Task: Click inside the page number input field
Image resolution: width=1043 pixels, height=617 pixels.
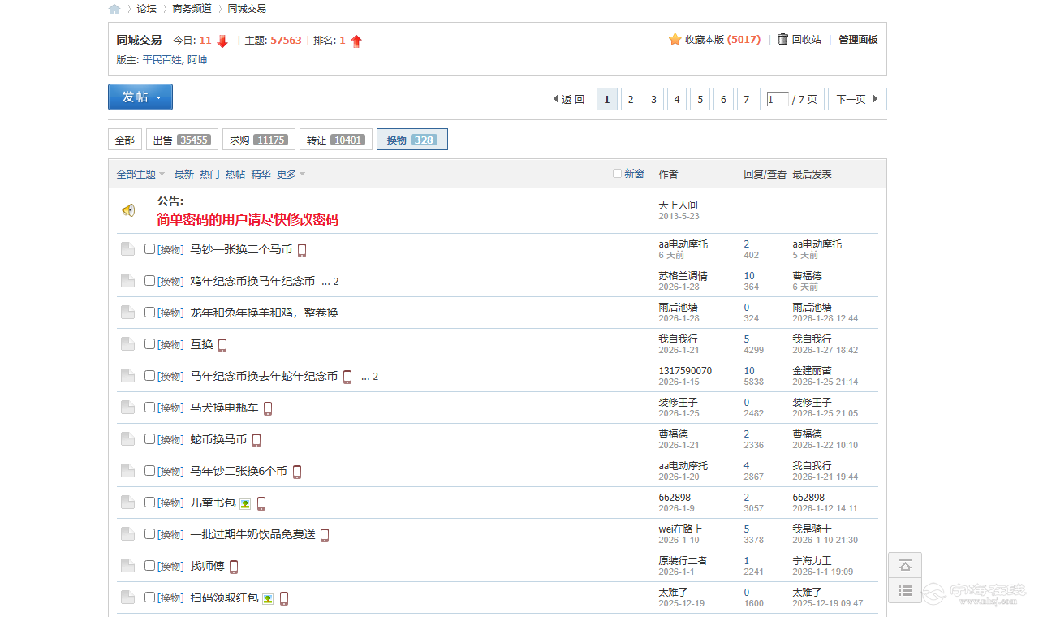Action: [x=775, y=98]
